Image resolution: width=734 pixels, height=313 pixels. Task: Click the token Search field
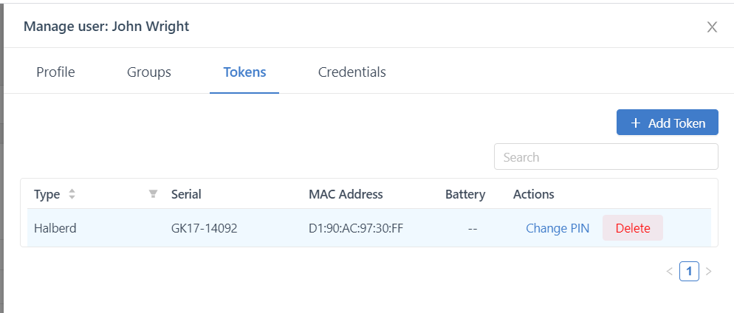click(x=606, y=156)
